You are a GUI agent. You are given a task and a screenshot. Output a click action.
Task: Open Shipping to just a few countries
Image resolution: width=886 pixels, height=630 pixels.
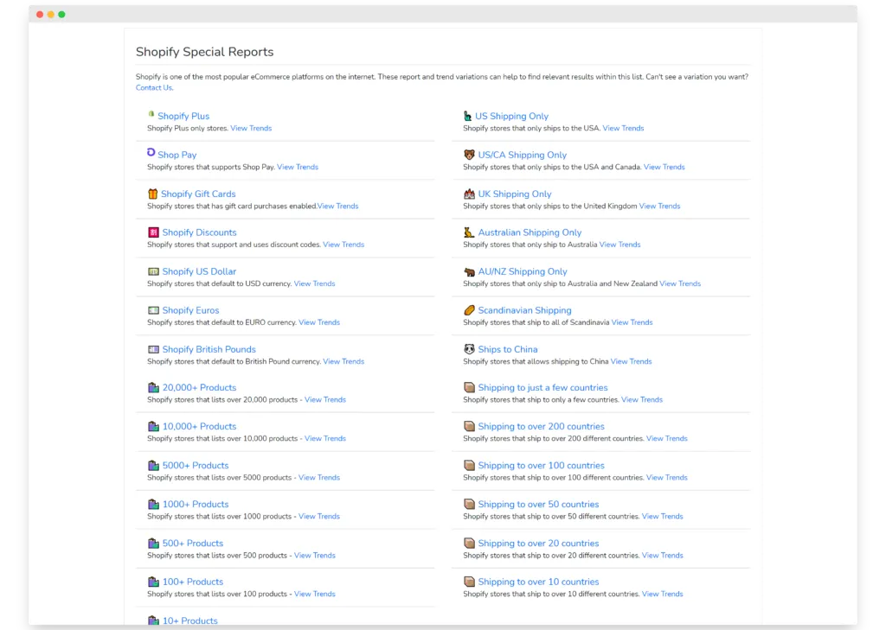pyautogui.click(x=543, y=388)
